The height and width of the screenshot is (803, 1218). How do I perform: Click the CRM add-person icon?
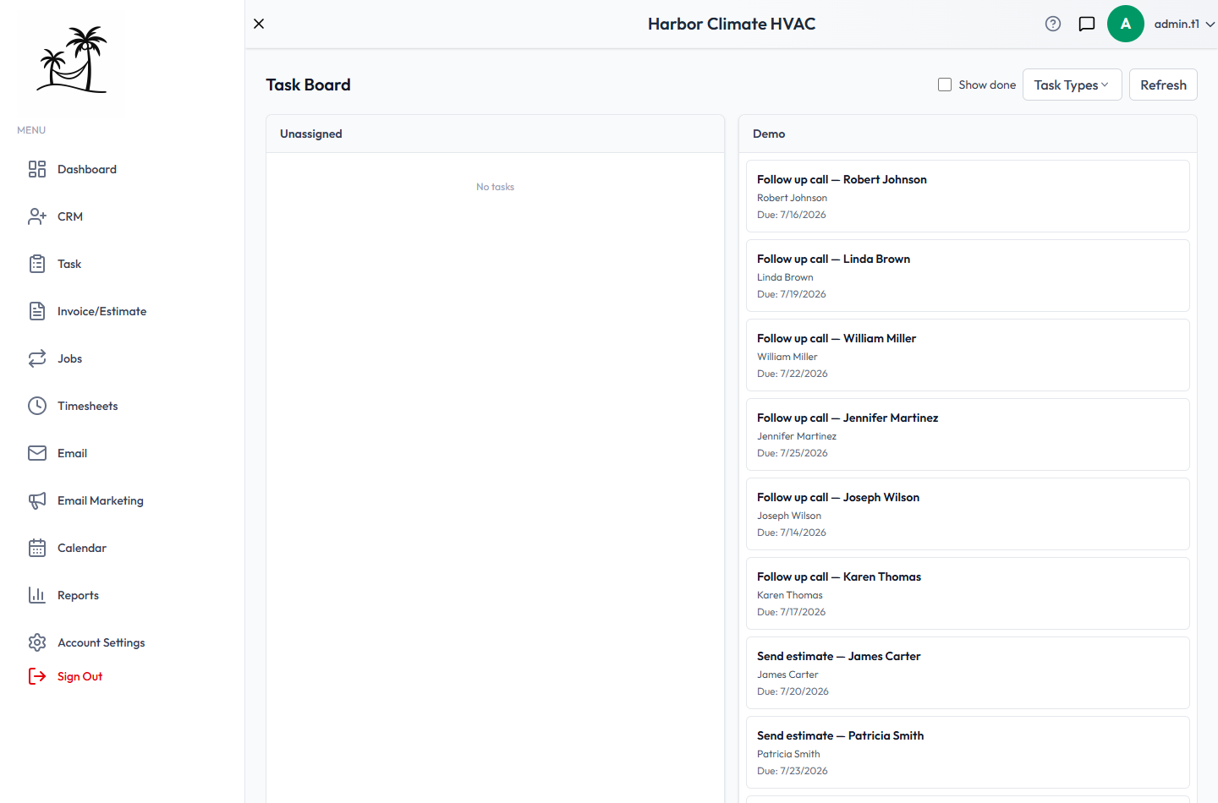pos(37,216)
